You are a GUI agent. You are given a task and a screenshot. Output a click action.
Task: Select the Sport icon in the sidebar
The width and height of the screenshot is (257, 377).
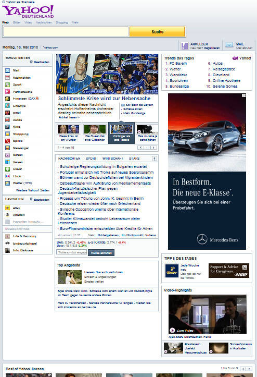click(x=7, y=84)
